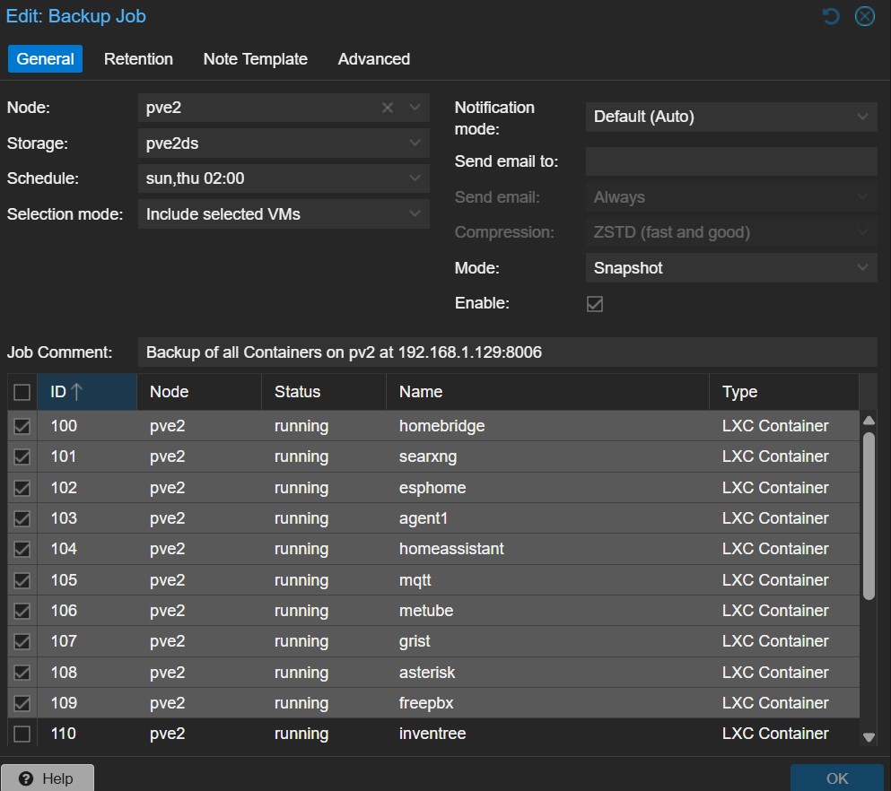Toggle the Enable backup job checkbox
Screen dimensions: 891x791
tap(595, 304)
